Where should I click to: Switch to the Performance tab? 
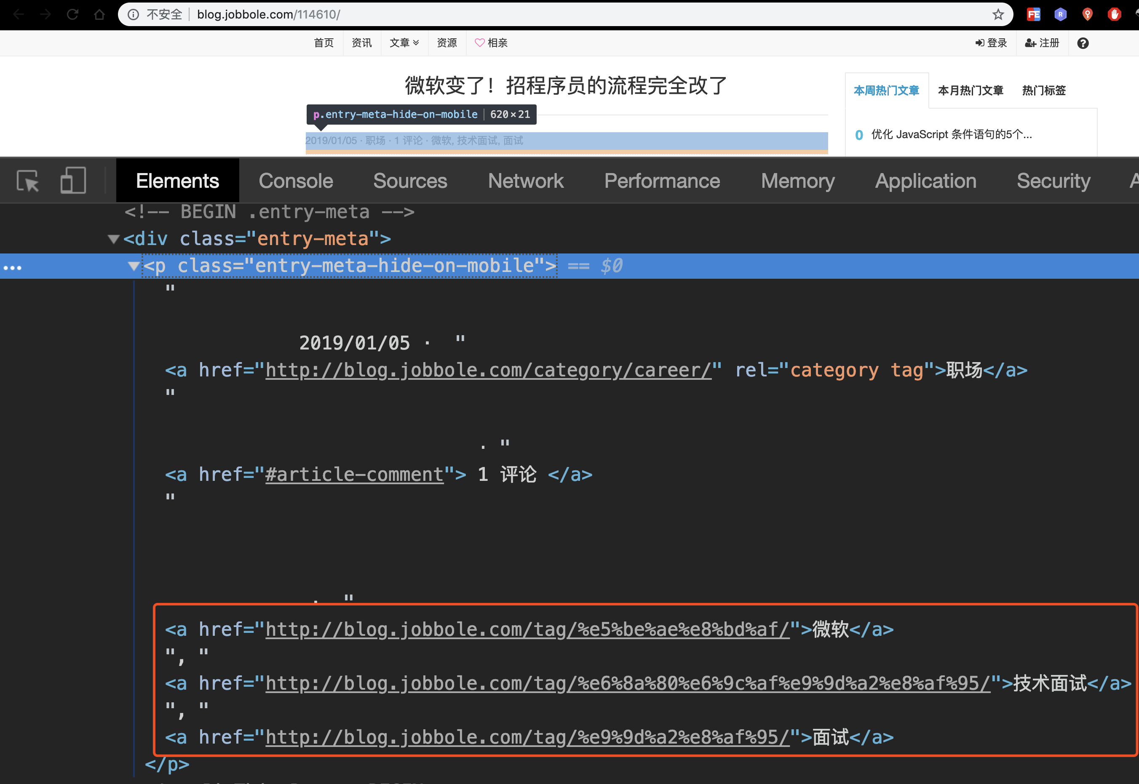click(x=662, y=181)
